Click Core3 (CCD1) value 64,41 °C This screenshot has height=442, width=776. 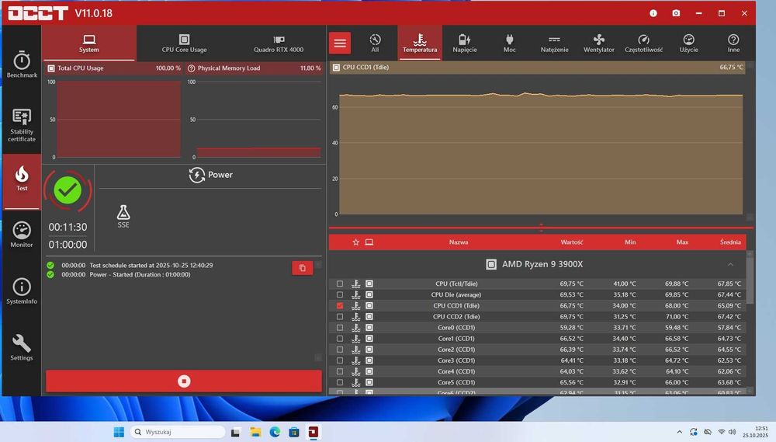(x=572, y=360)
